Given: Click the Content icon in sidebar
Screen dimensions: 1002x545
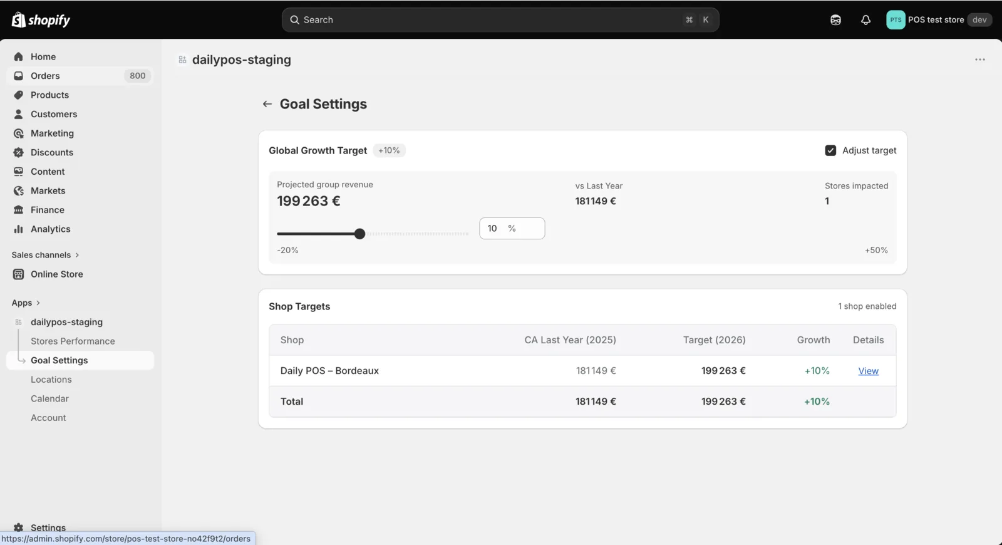Looking at the screenshot, I should pyautogui.click(x=18, y=172).
